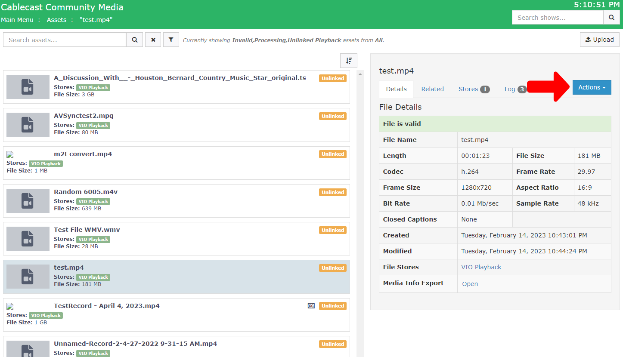Switch to the Details tab
The height and width of the screenshot is (357, 623).
click(396, 89)
